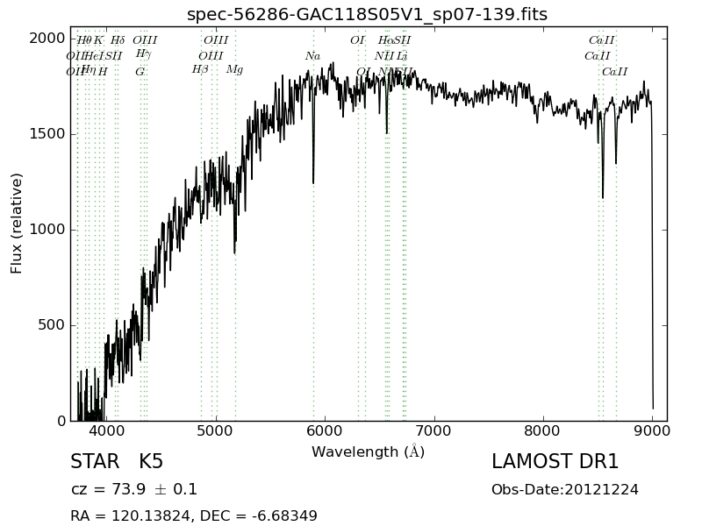This screenshot has height=526, width=702.
Task: Select the 'Li' line label
Action: (x=402, y=56)
